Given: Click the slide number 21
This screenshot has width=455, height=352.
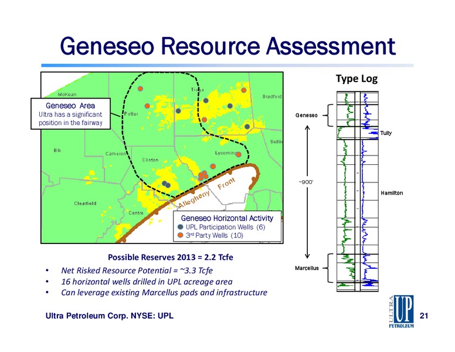Looking at the screenshot, I should click(424, 316).
